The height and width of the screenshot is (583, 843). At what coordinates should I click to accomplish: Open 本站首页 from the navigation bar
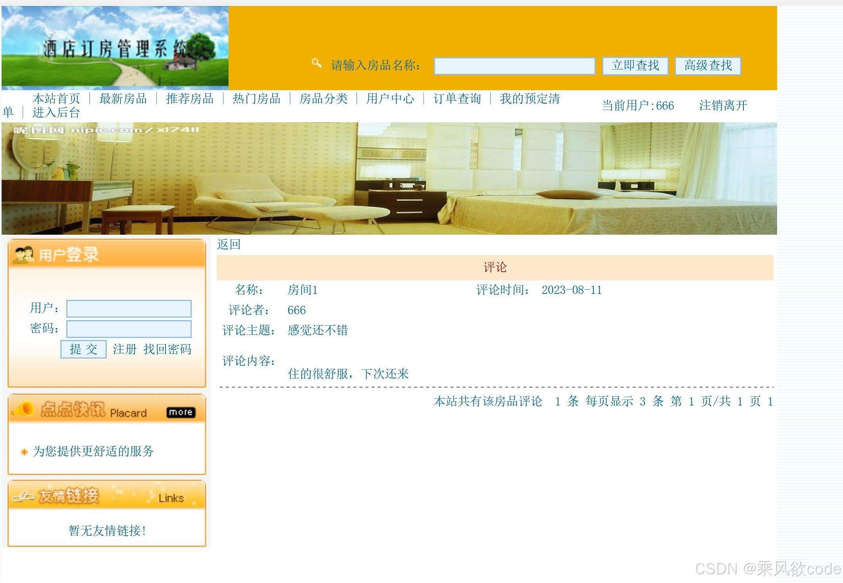57,99
